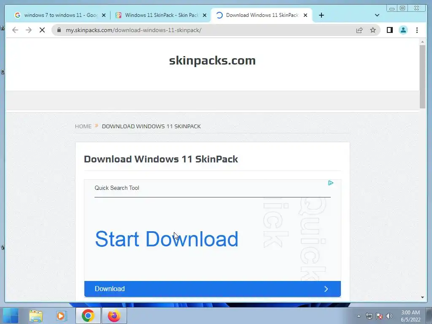Viewport: 432px width, 324px height.
Task: Click the Download Windows 11 SkinPack heading
Action: tap(161, 159)
